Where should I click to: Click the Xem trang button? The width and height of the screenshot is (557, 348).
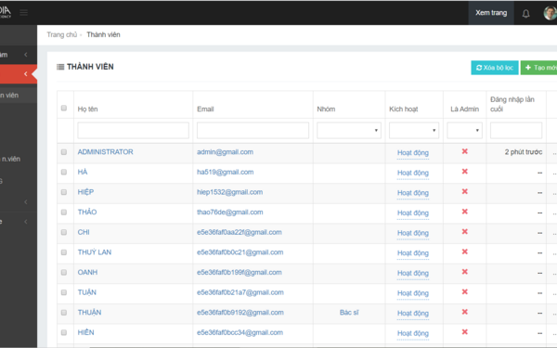[x=491, y=13]
